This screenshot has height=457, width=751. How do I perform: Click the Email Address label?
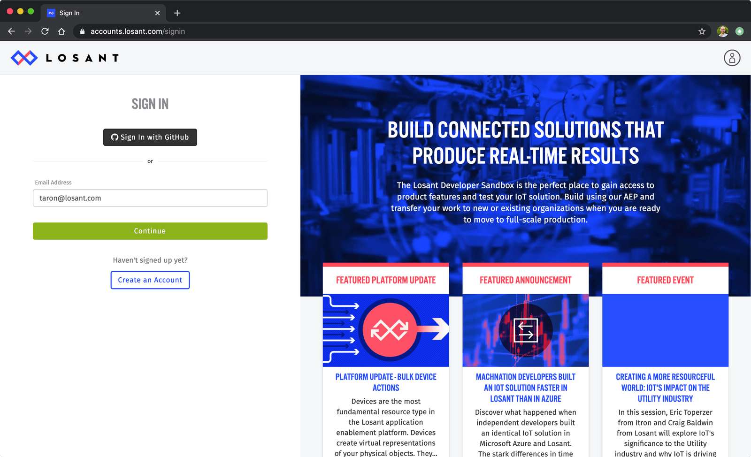pos(54,183)
